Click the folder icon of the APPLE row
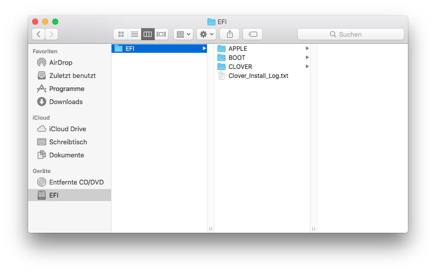The image size is (436, 273). coord(222,48)
